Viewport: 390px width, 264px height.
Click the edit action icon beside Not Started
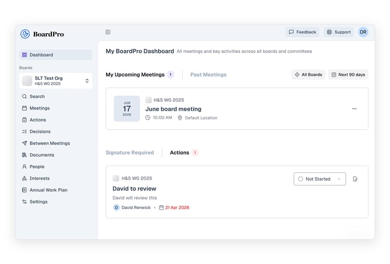coord(355,179)
